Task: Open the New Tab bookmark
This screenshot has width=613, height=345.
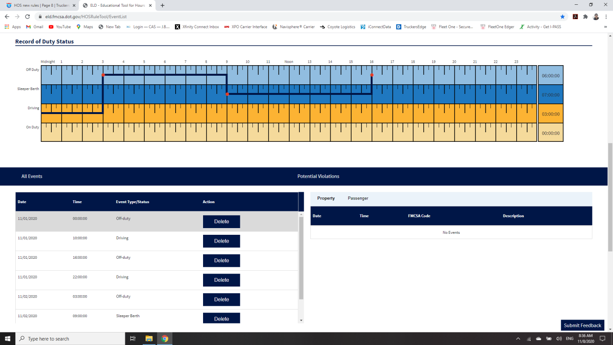Action: [109, 27]
